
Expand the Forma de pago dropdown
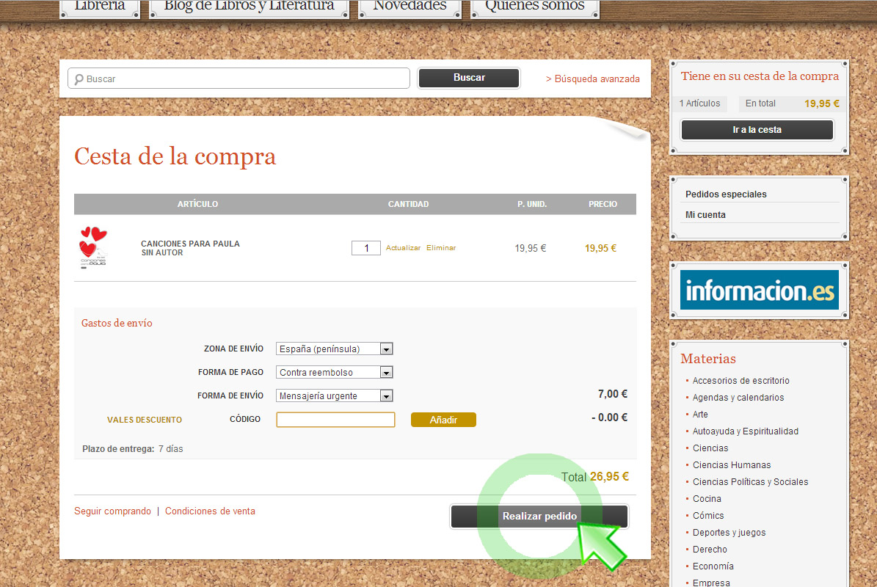pos(335,373)
